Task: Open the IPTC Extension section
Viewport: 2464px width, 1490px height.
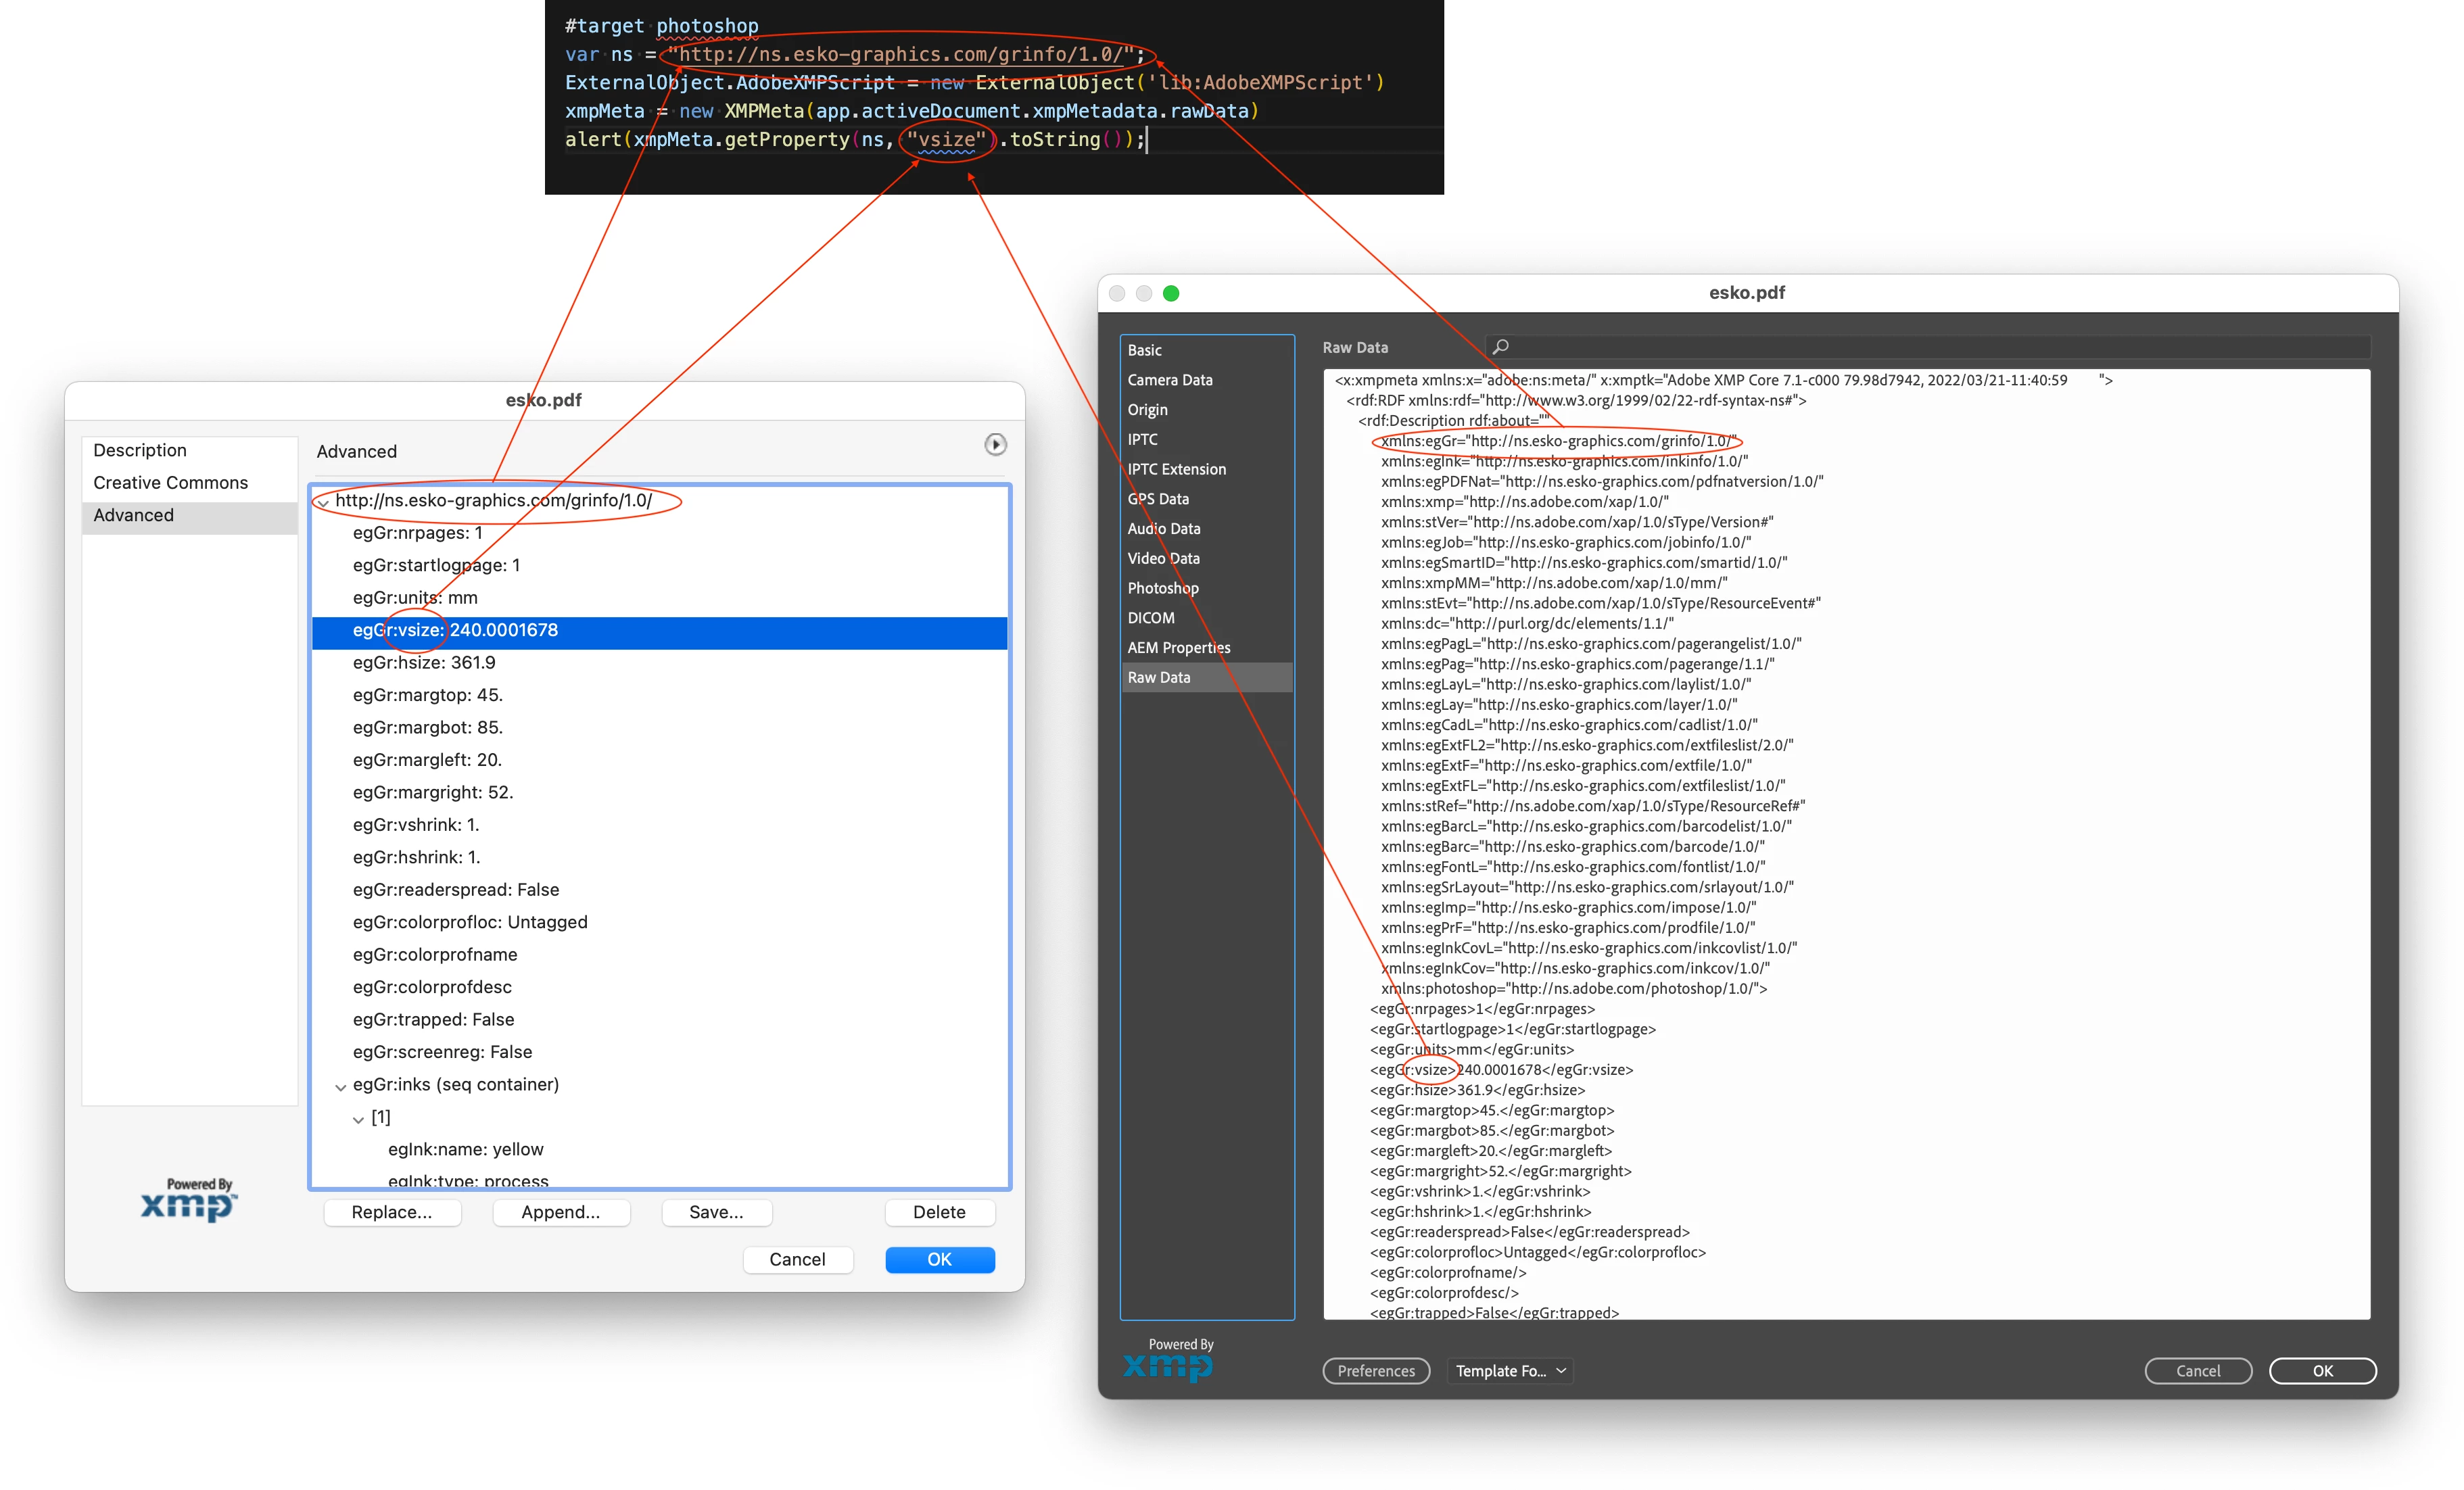Action: point(1176,469)
